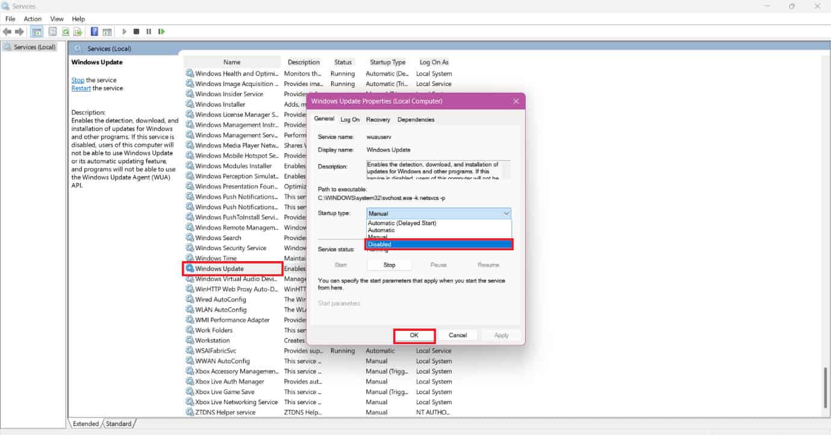Sort by the Description column header
Screen dimensions: 831x435
tap(303, 62)
